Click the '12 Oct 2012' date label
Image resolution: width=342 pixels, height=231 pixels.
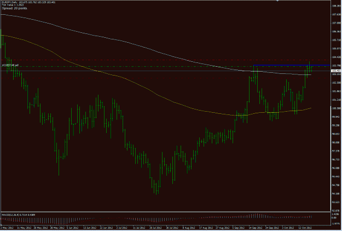305,228
